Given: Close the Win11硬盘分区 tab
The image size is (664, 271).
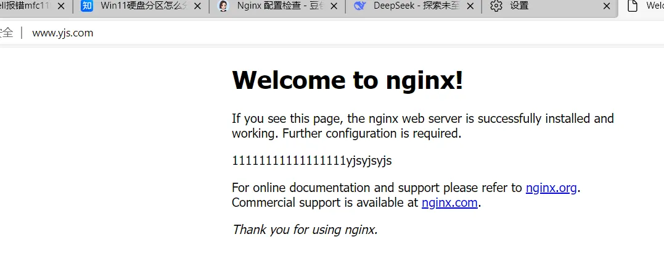Looking at the screenshot, I should [x=197, y=6].
